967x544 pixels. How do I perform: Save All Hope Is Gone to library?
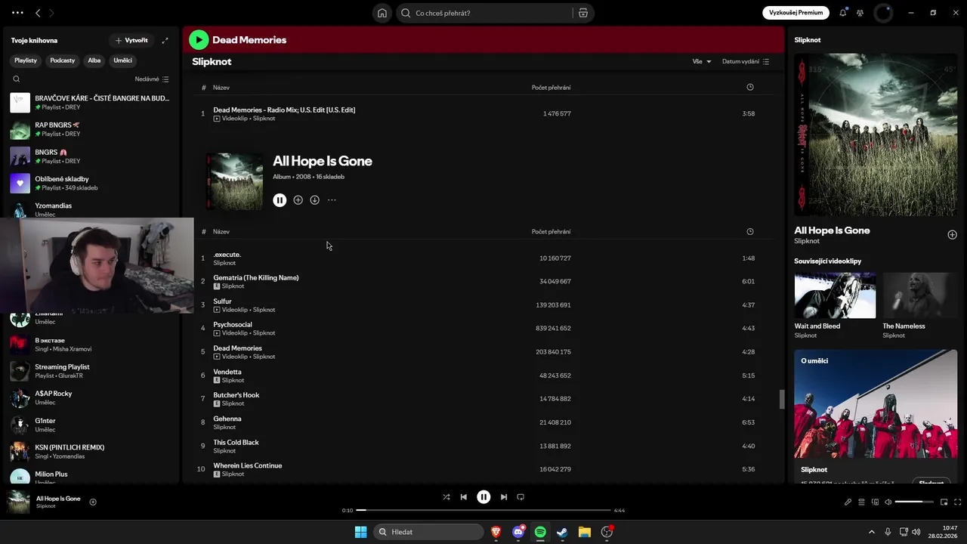tap(298, 200)
